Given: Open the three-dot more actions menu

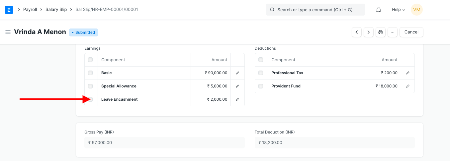Looking at the screenshot, I should [x=393, y=32].
